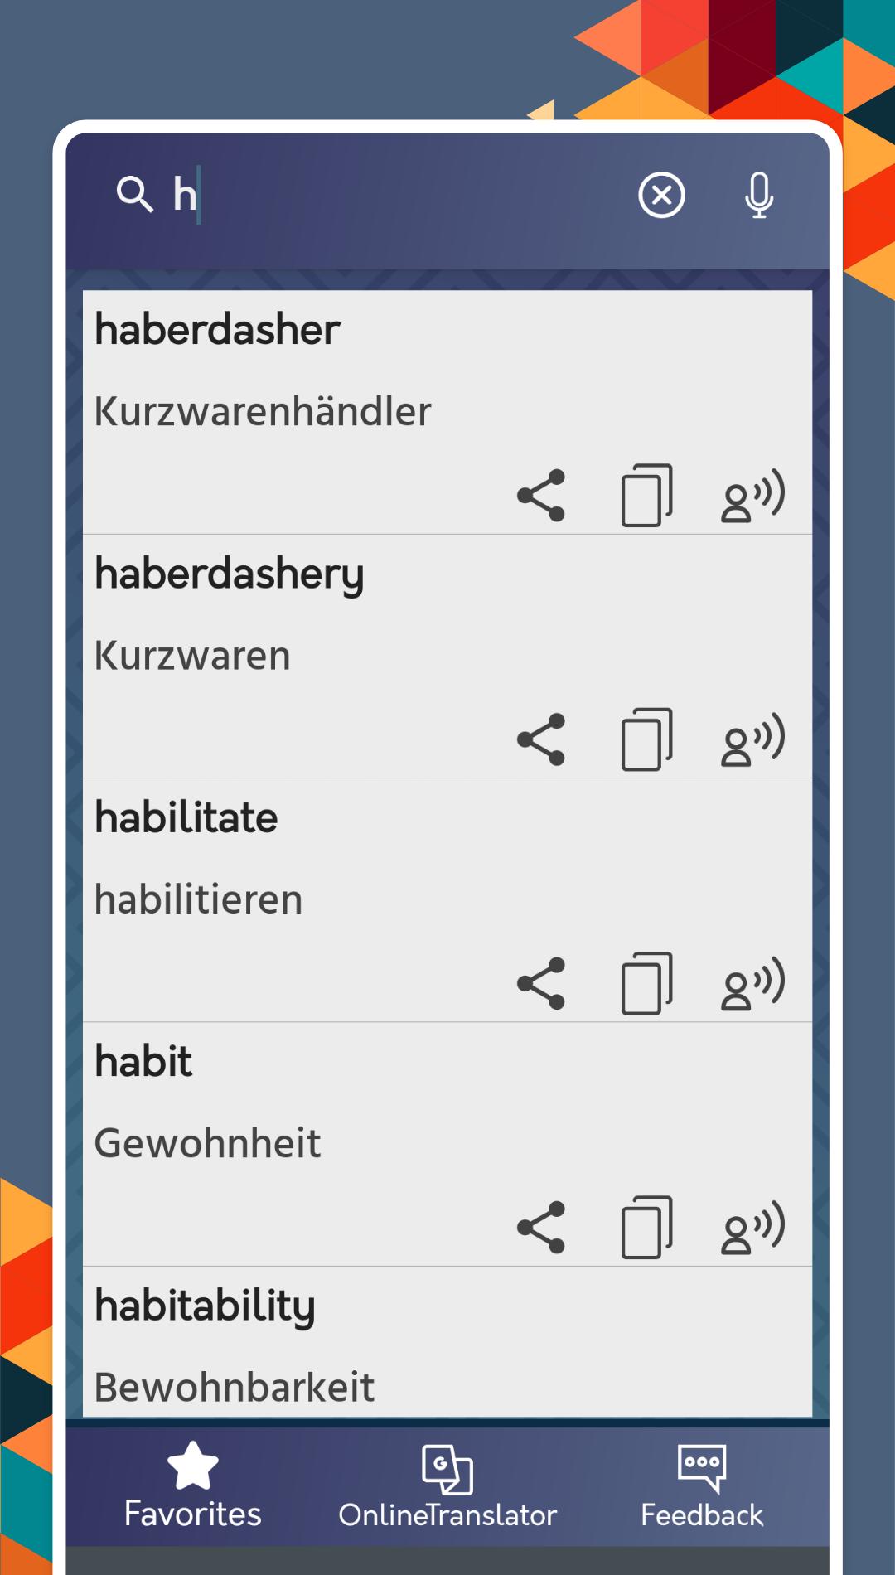
Task: Tap the search magnifier icon
Action: pos(134,195)
